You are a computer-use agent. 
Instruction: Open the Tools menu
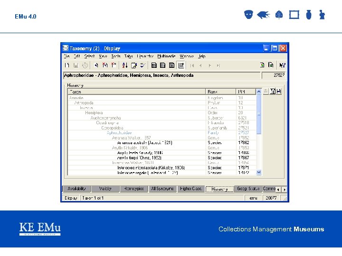[116, 56]
